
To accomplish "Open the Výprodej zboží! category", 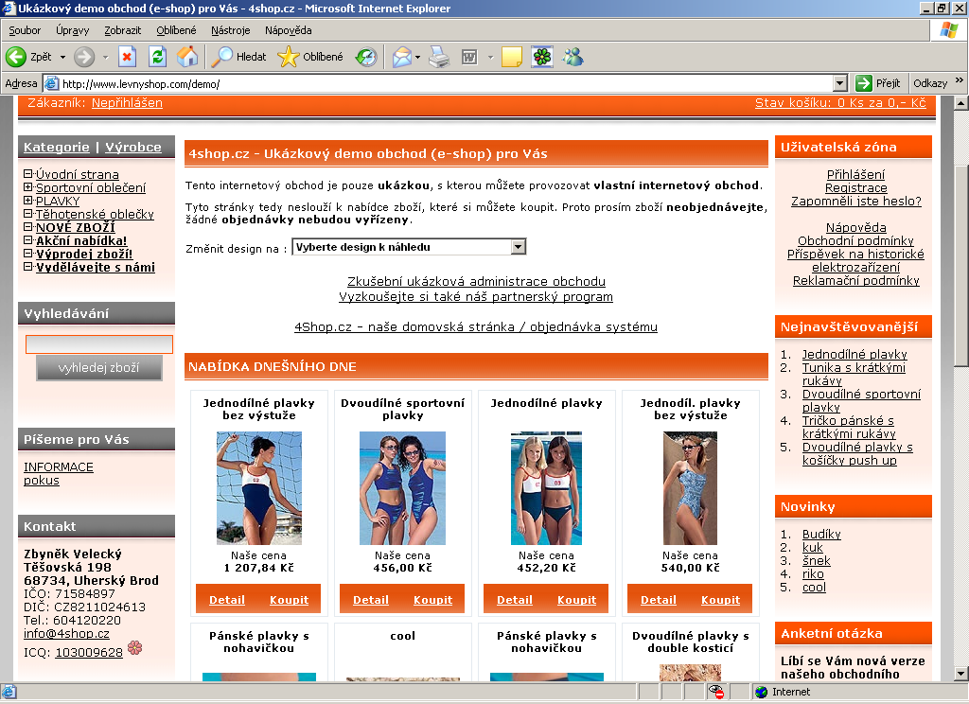I will (x=84, y=254).
